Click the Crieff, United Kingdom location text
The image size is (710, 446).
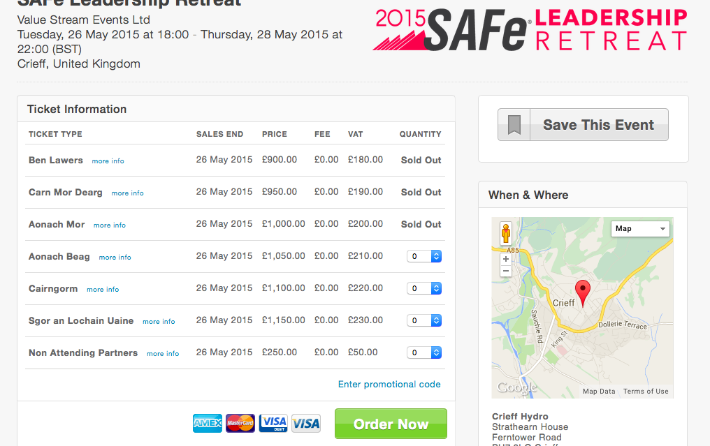[79, 64]
